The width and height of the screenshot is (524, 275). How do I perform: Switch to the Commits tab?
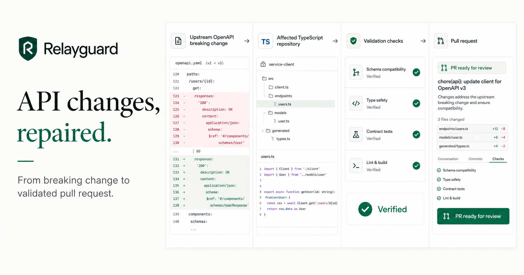[475, 159]
